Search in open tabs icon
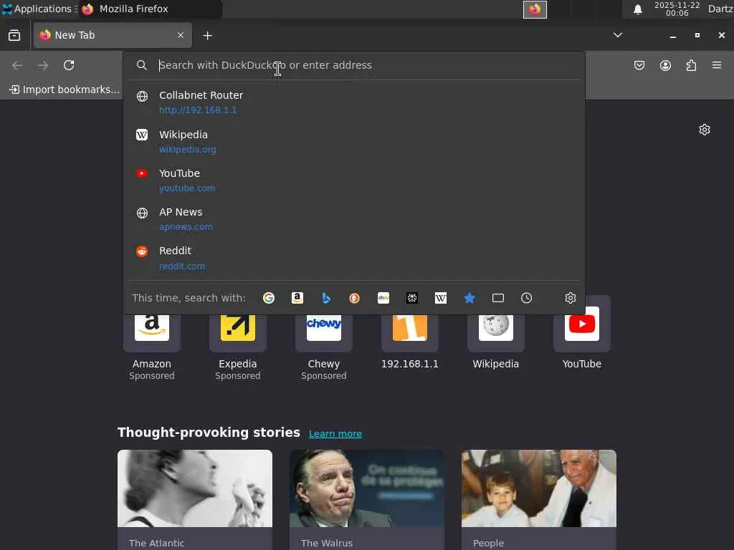The width and height of the screenshot is (734, 550). click(x=498, y=298)
